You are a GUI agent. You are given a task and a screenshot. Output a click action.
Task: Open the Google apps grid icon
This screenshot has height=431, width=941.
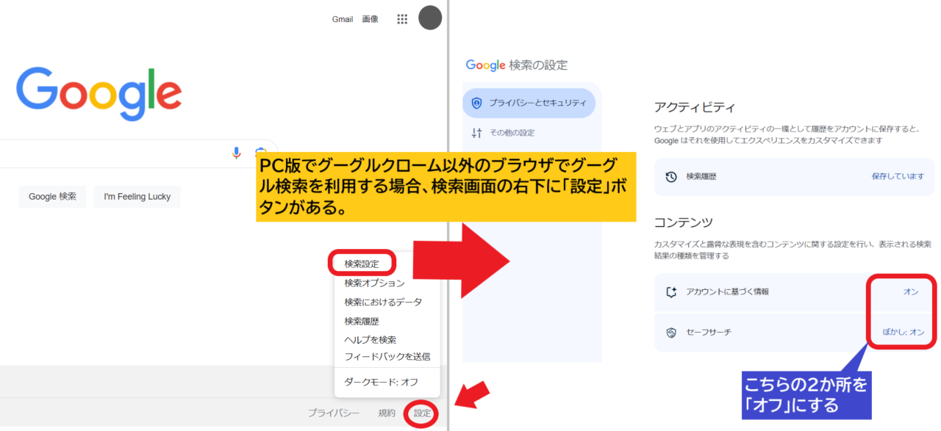[x=402, y=19]
